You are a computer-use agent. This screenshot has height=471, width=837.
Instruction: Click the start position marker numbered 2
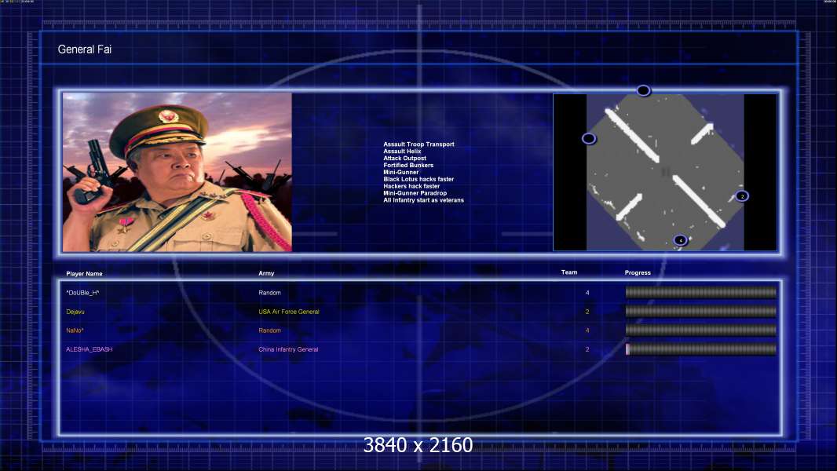click(742, 196)
